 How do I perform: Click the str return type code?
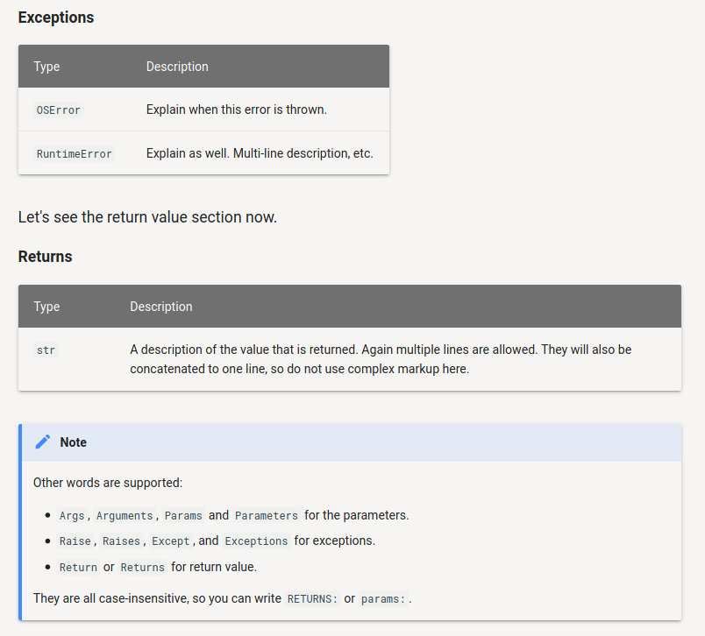click(x=46, y=350)
